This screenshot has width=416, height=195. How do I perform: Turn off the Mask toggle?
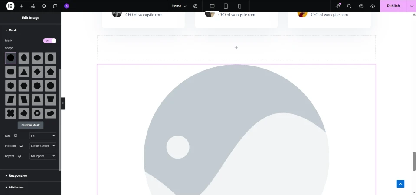point(49,41)
